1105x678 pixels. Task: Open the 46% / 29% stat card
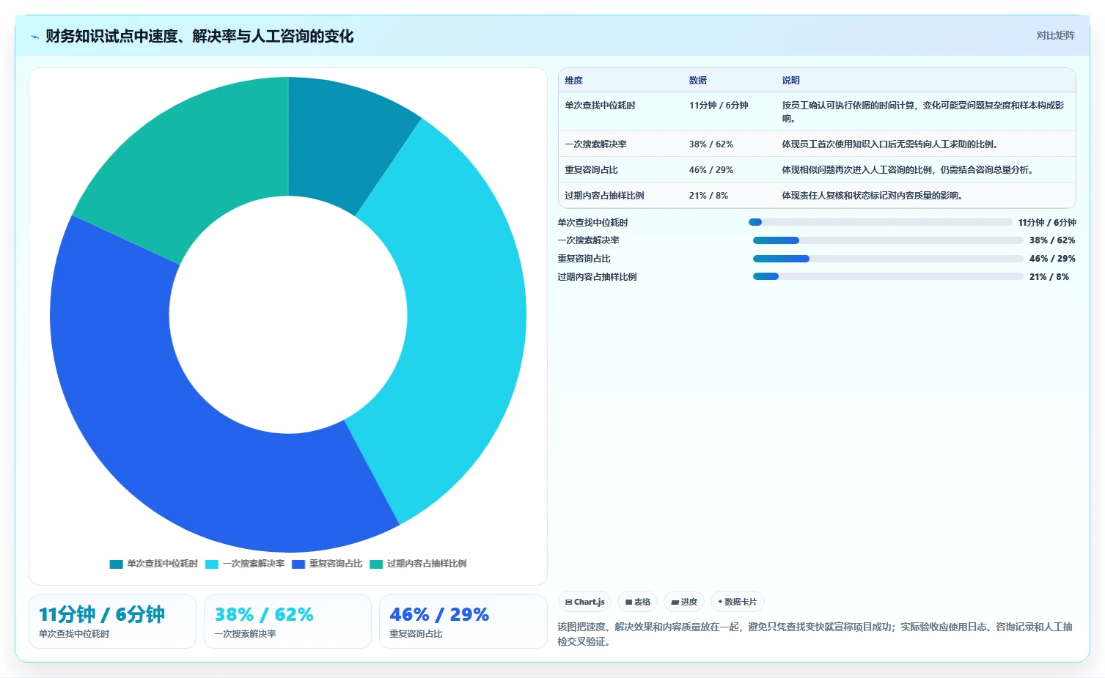click(x=463, y=622)
